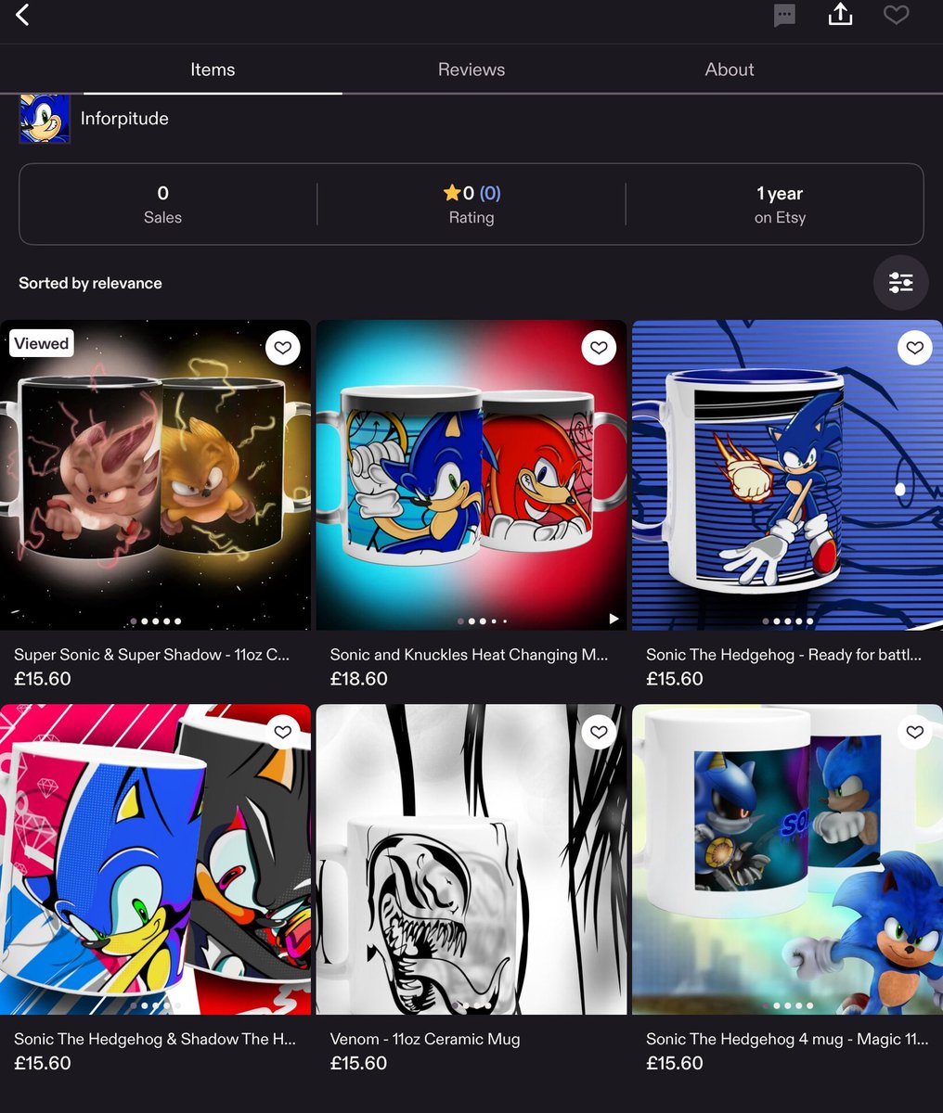Open the 0 (0) Rating stat
943x1113 pixels.
click(471, 204)
